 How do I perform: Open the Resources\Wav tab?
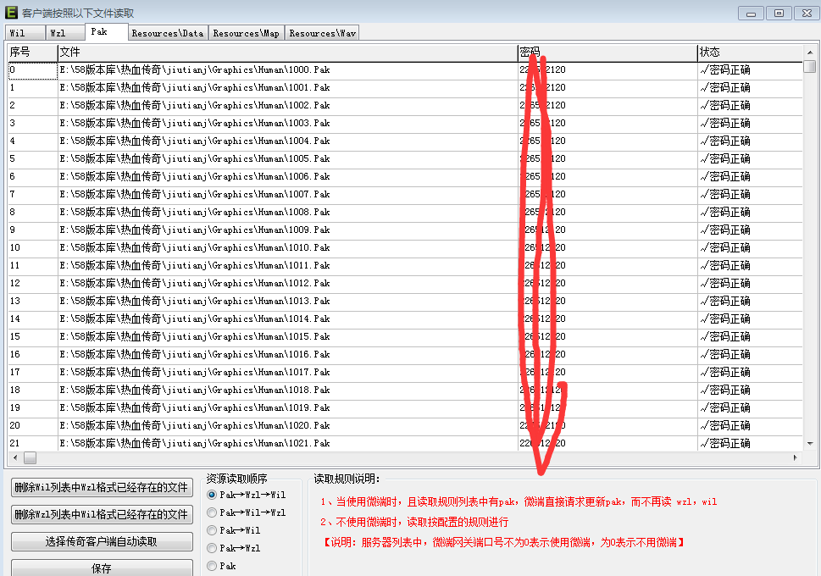[322, 33]
